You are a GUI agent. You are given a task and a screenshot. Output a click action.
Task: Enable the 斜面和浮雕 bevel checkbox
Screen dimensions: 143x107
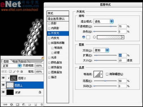[49, 43]
